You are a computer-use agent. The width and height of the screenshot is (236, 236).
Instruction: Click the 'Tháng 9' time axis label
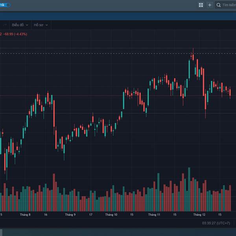[70, 215]
